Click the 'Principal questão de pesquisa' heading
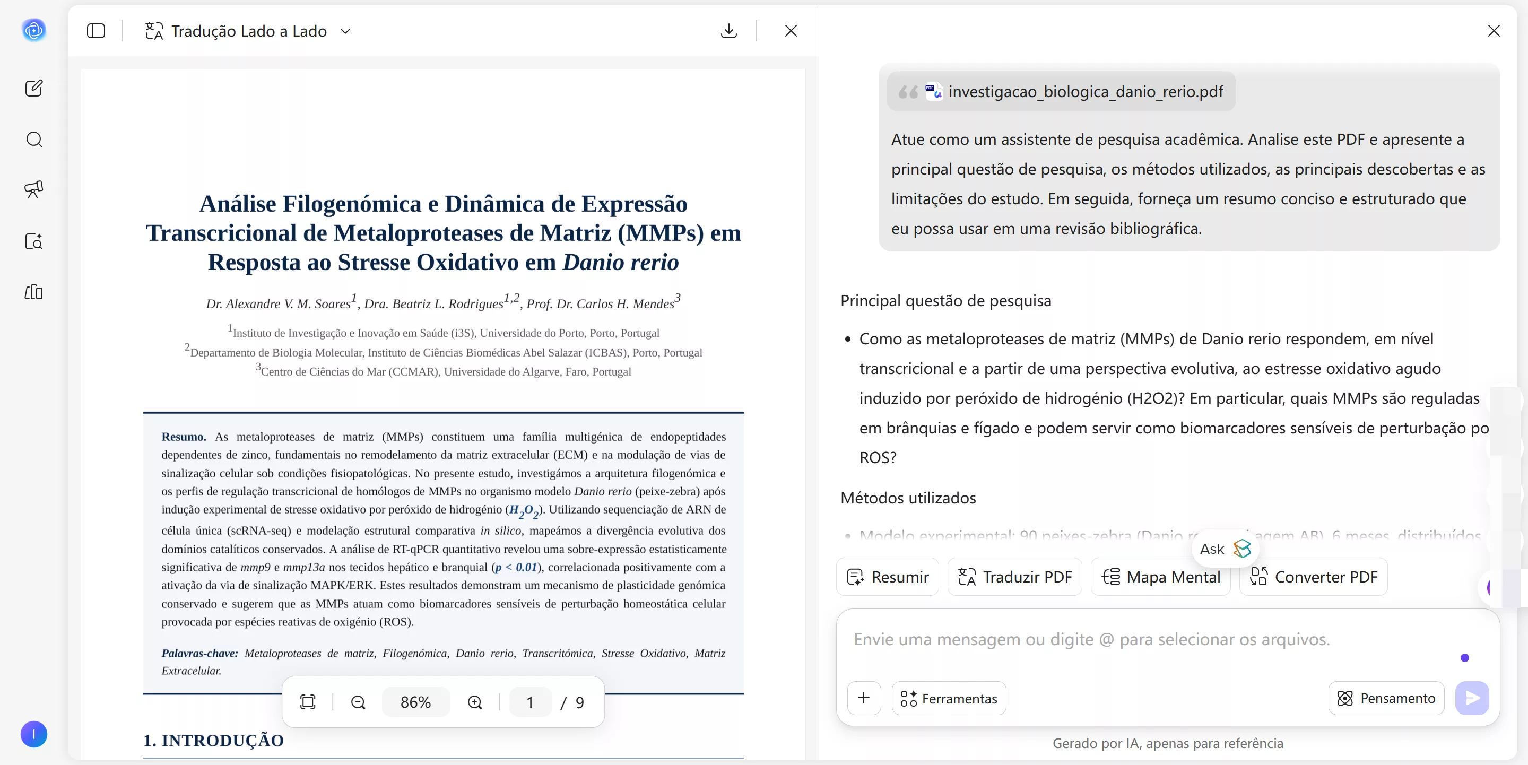The width and height of the screenshot is (1528, 765). [945, 301]
